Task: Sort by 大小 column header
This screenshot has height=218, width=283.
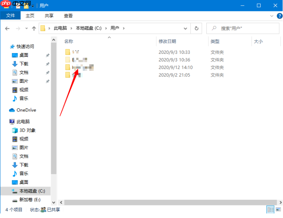Action: [258, 41]
